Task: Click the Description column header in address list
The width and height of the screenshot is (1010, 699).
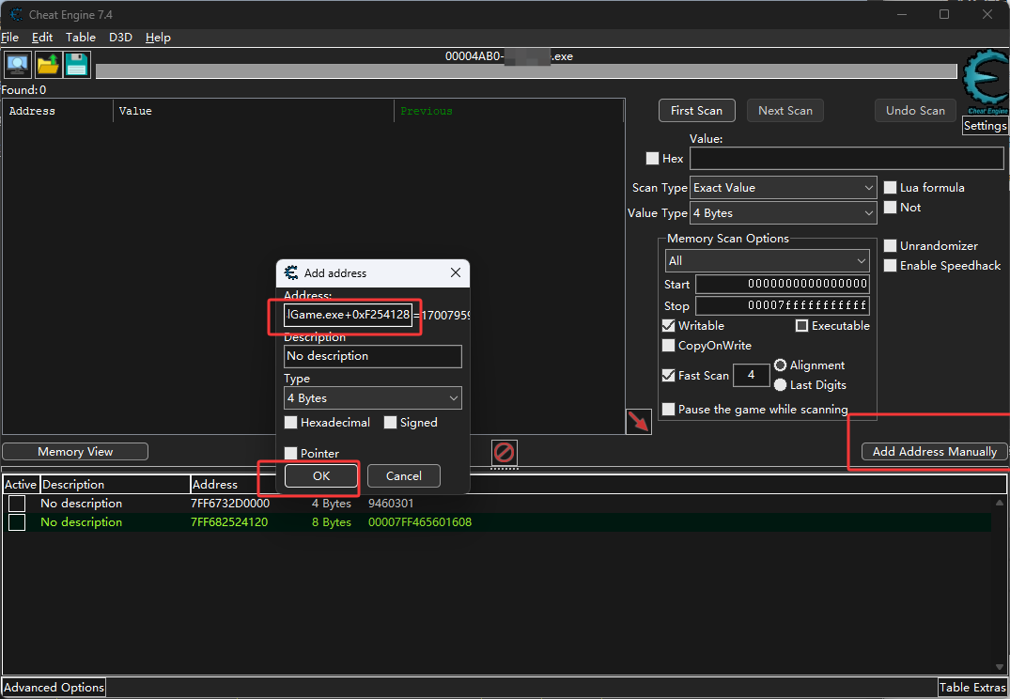Action: click(116, 485)
